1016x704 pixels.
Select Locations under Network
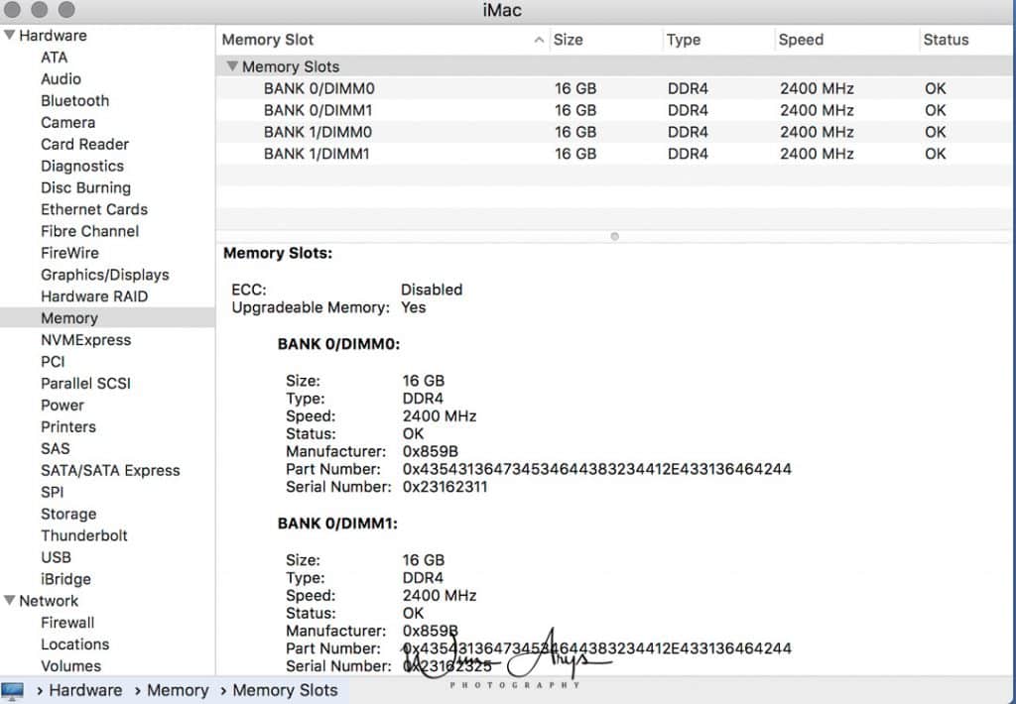(x=74, y=645)
